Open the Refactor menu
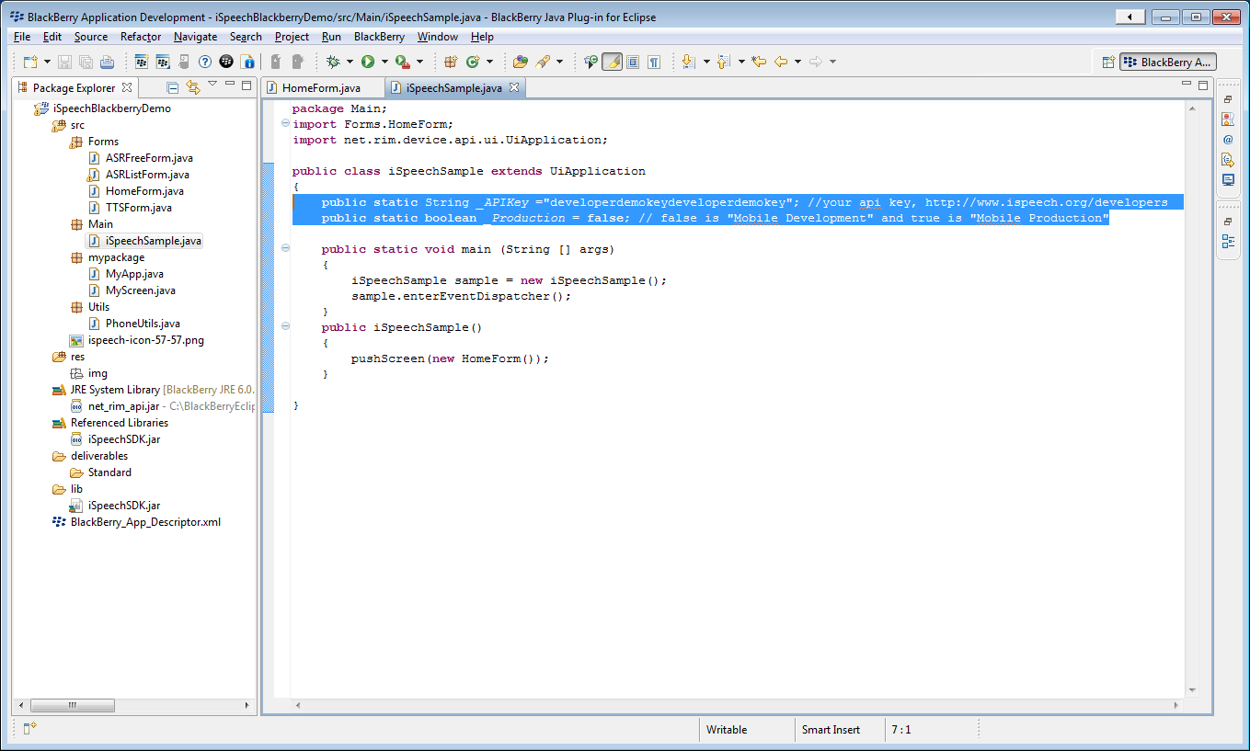1250x751 pixels. point(140,37)
